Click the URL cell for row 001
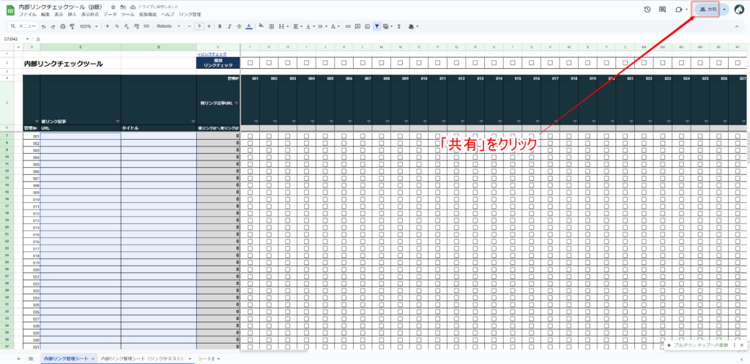This screenshot has width=750, height=364. 81,136
